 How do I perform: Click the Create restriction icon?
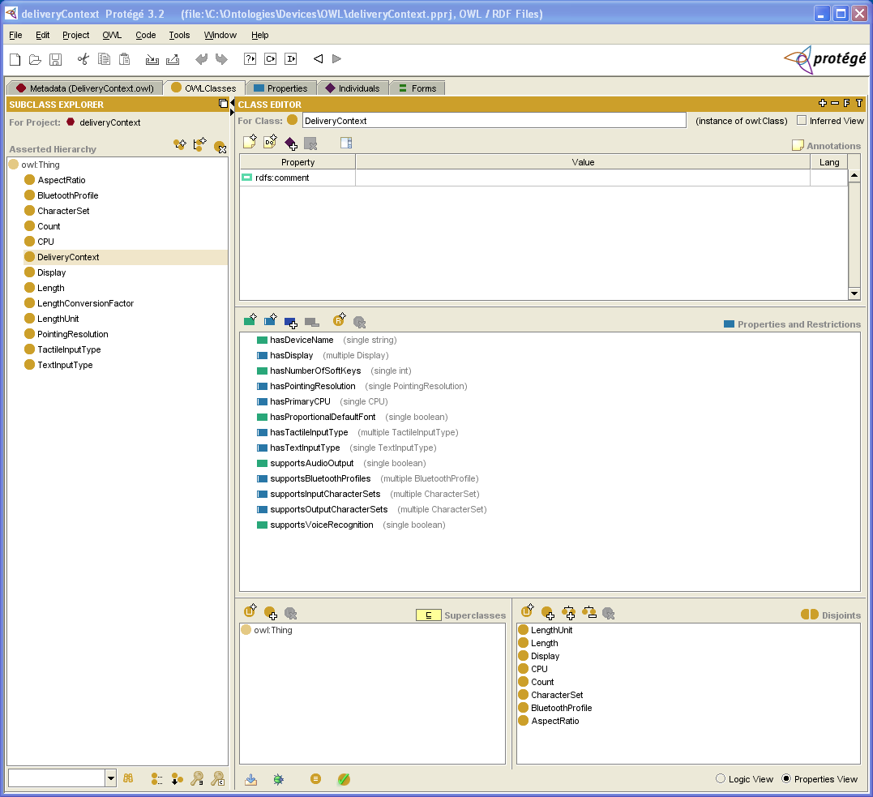[340, 321]
